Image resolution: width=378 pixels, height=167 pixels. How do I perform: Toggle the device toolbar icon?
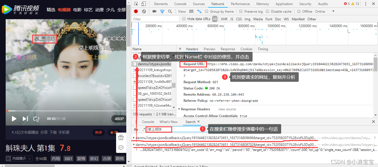click(144, 4)
